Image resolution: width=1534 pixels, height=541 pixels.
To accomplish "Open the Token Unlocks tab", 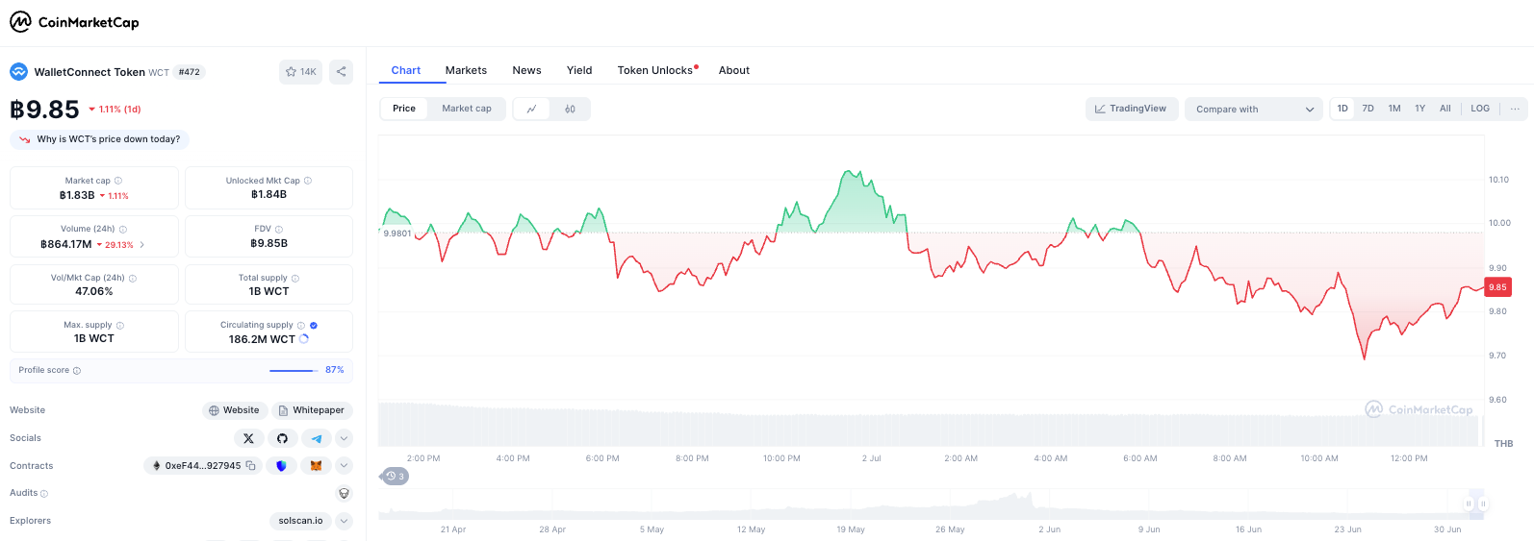I will (x=655, y=70).
